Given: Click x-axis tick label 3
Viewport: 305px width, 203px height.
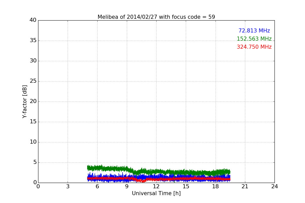Looking at the screenshot, I should coord(68,186).
